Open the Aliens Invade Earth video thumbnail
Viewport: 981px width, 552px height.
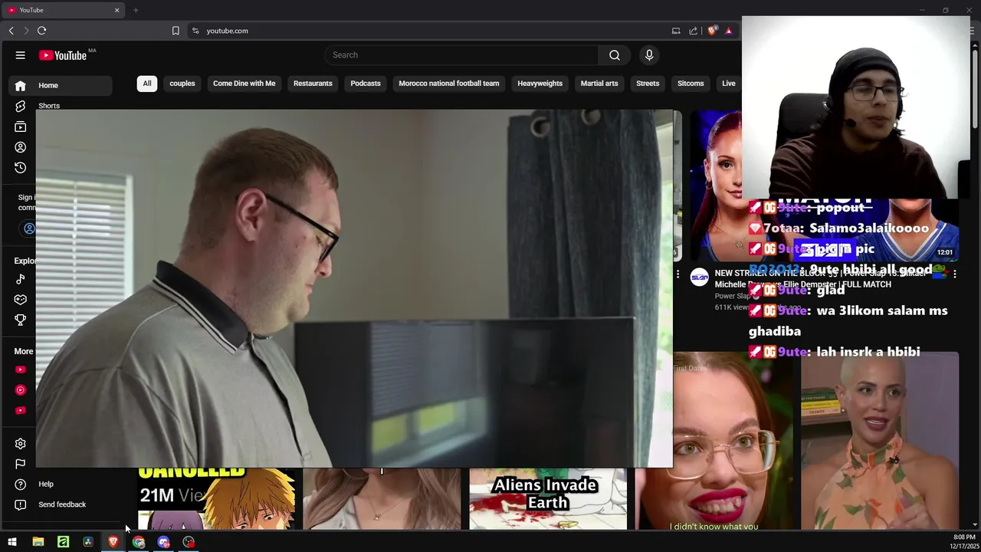pos(548,498)
